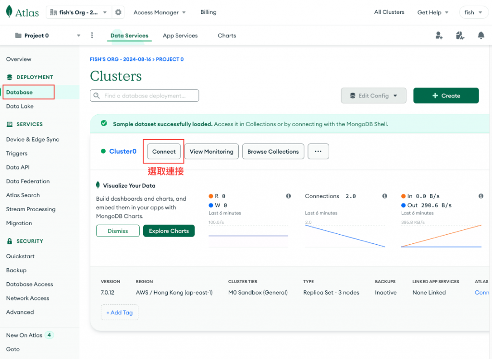
Task: Open Database Access settings
Action: [x=29, y=284]
